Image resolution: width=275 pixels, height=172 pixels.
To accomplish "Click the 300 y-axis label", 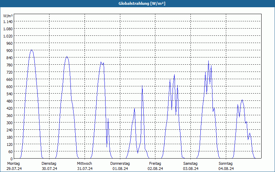I will point(10,122).
